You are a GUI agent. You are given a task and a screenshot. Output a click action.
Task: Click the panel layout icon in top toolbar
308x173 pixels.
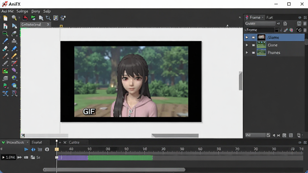56,18
